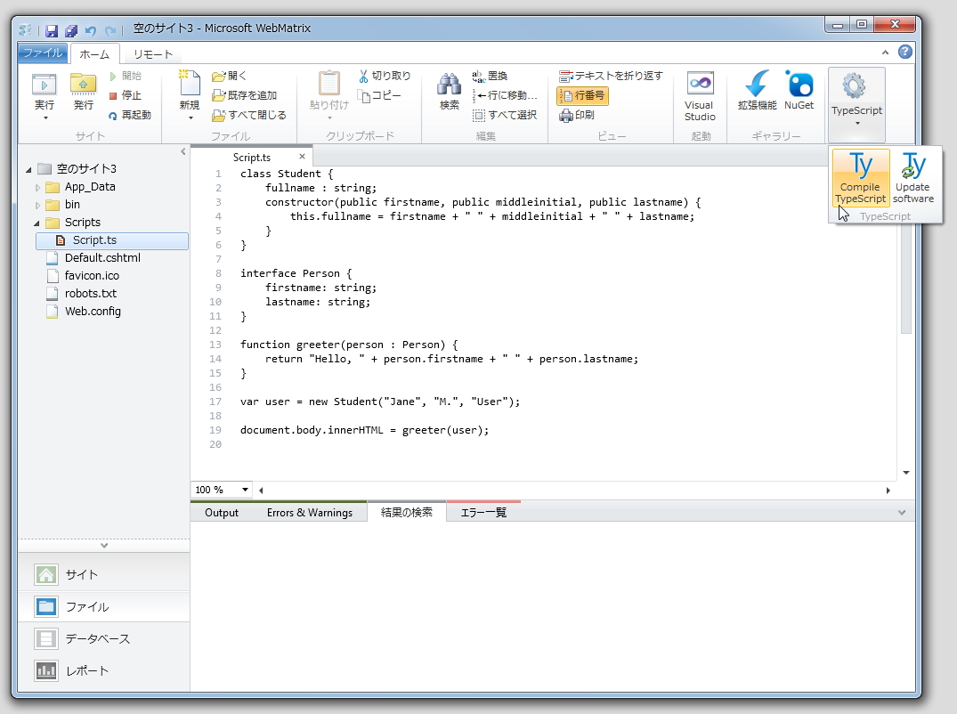Click the Replace (置換) button
957x714 pixels.
point(491,76)
